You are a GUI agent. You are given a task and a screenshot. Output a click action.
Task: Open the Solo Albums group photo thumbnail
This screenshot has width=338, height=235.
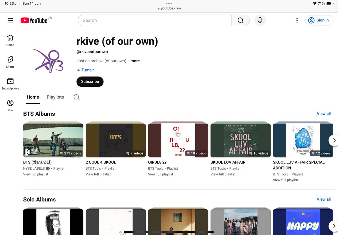coord(241,222)
